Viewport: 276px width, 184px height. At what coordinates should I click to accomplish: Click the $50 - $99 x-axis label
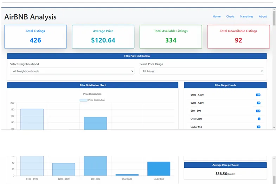95,179
